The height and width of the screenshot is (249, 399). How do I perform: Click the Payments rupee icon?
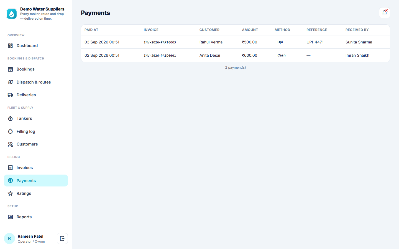pyautogui.click(x=11, y=181)
